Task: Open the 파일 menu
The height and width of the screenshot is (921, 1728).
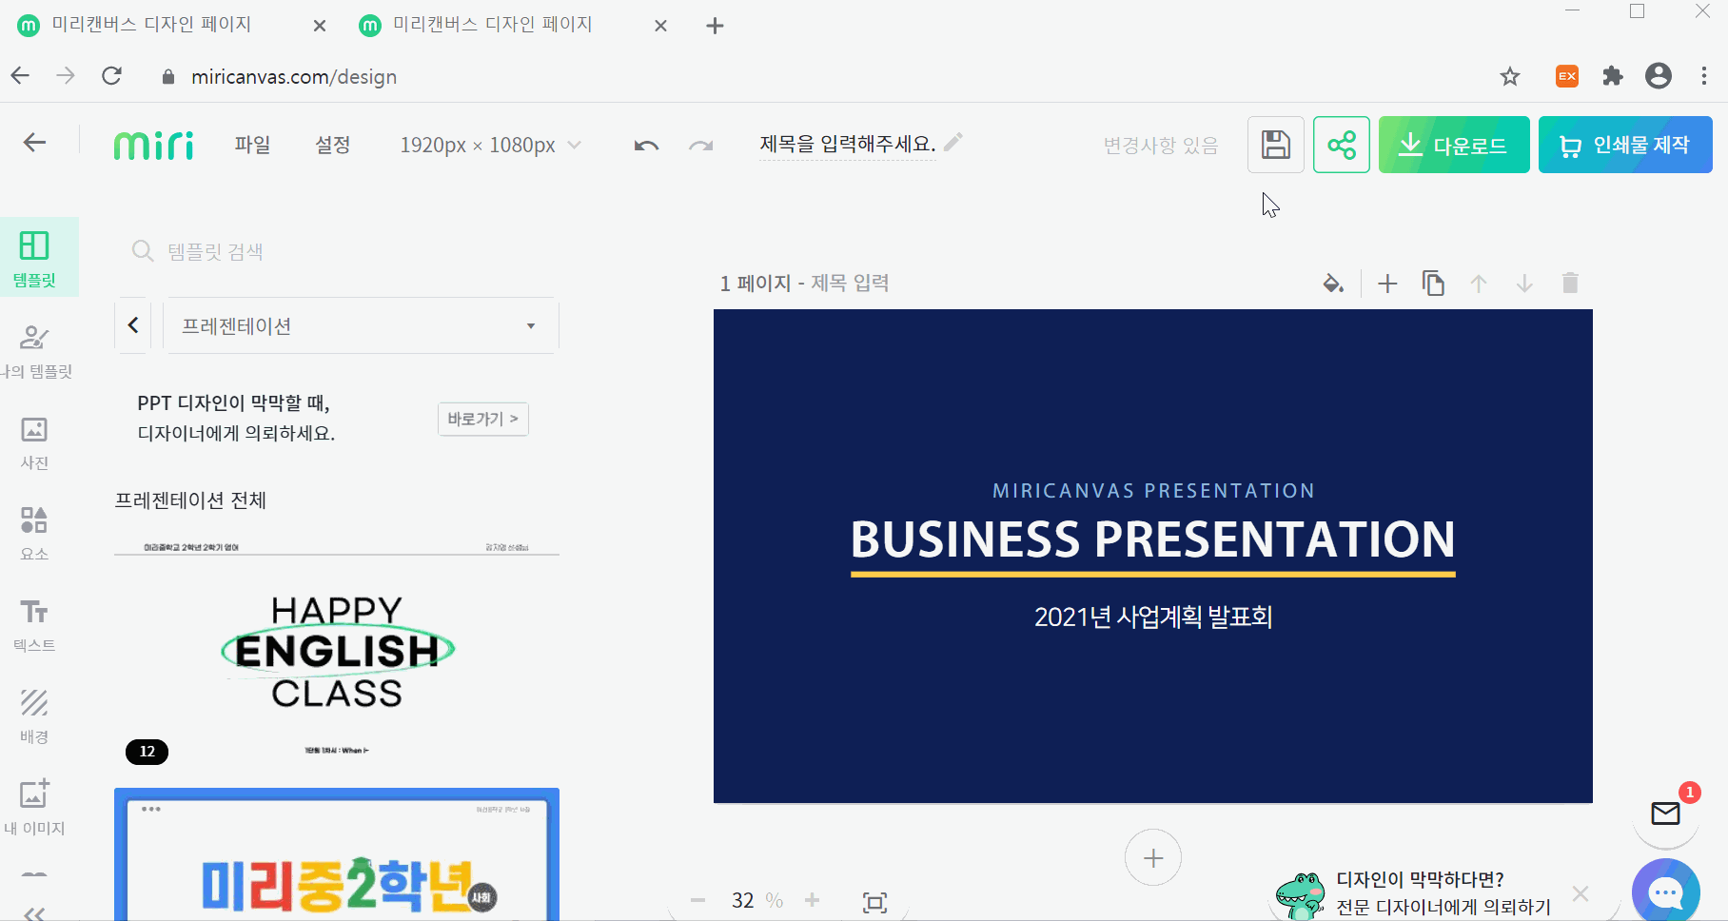Action: (x=252, y=145)
